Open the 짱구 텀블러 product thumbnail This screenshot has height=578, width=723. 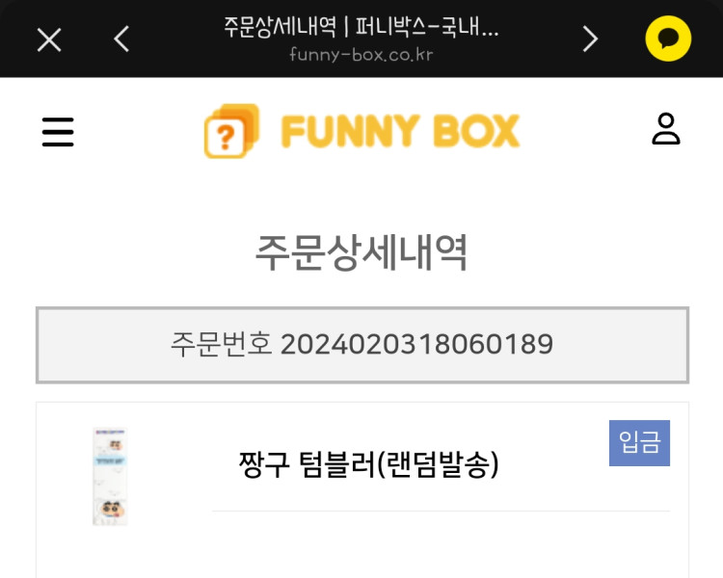click(x=111, y=475)
